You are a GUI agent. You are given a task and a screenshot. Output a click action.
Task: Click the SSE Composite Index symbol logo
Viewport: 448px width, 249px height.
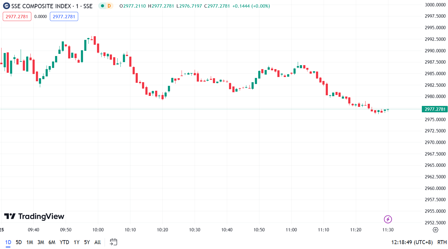[6, 6]
